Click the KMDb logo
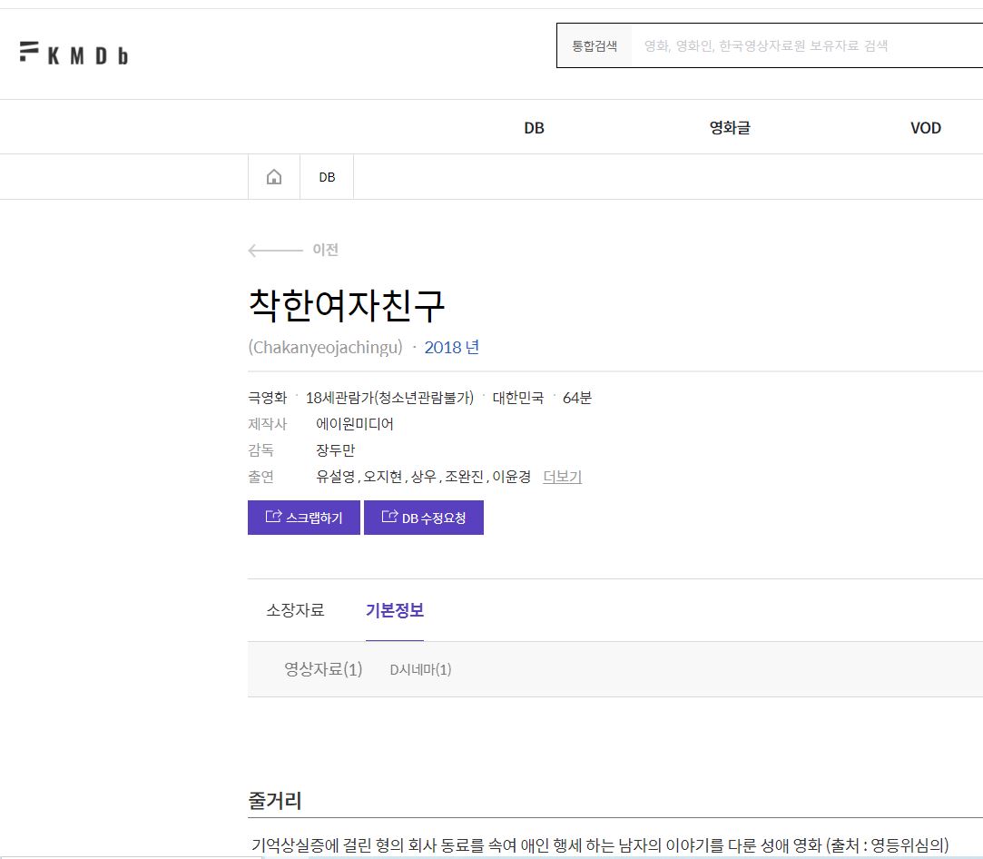This screenshot has width=983, height=859. [x=74, y=54]
